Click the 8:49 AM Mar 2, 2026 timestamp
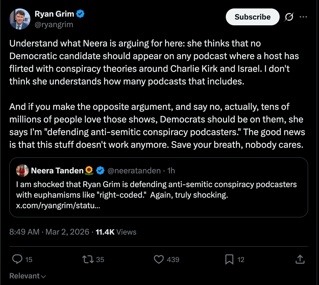 49,232
